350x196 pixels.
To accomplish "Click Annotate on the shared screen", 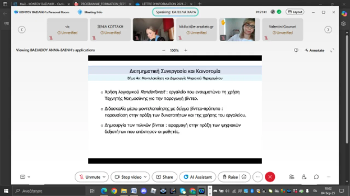I will tap(314, 50).
